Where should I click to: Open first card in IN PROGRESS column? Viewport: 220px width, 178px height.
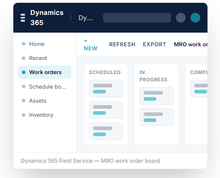coord(157,96)
